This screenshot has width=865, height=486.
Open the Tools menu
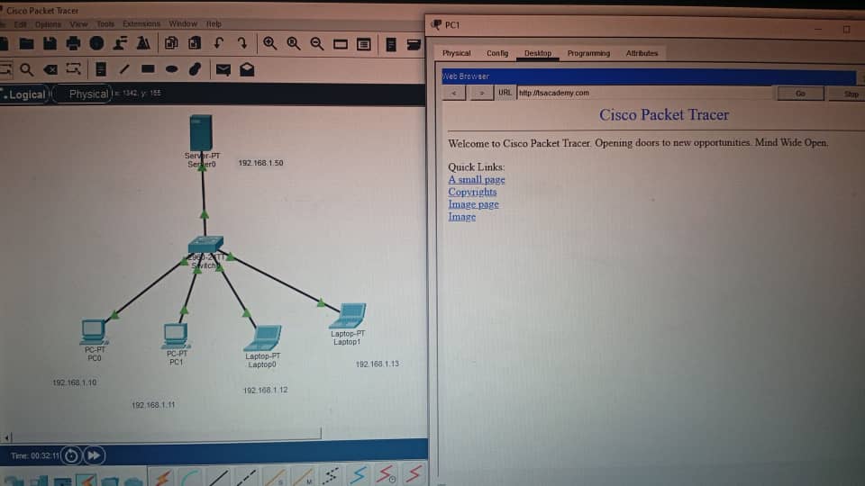point(105,24)
